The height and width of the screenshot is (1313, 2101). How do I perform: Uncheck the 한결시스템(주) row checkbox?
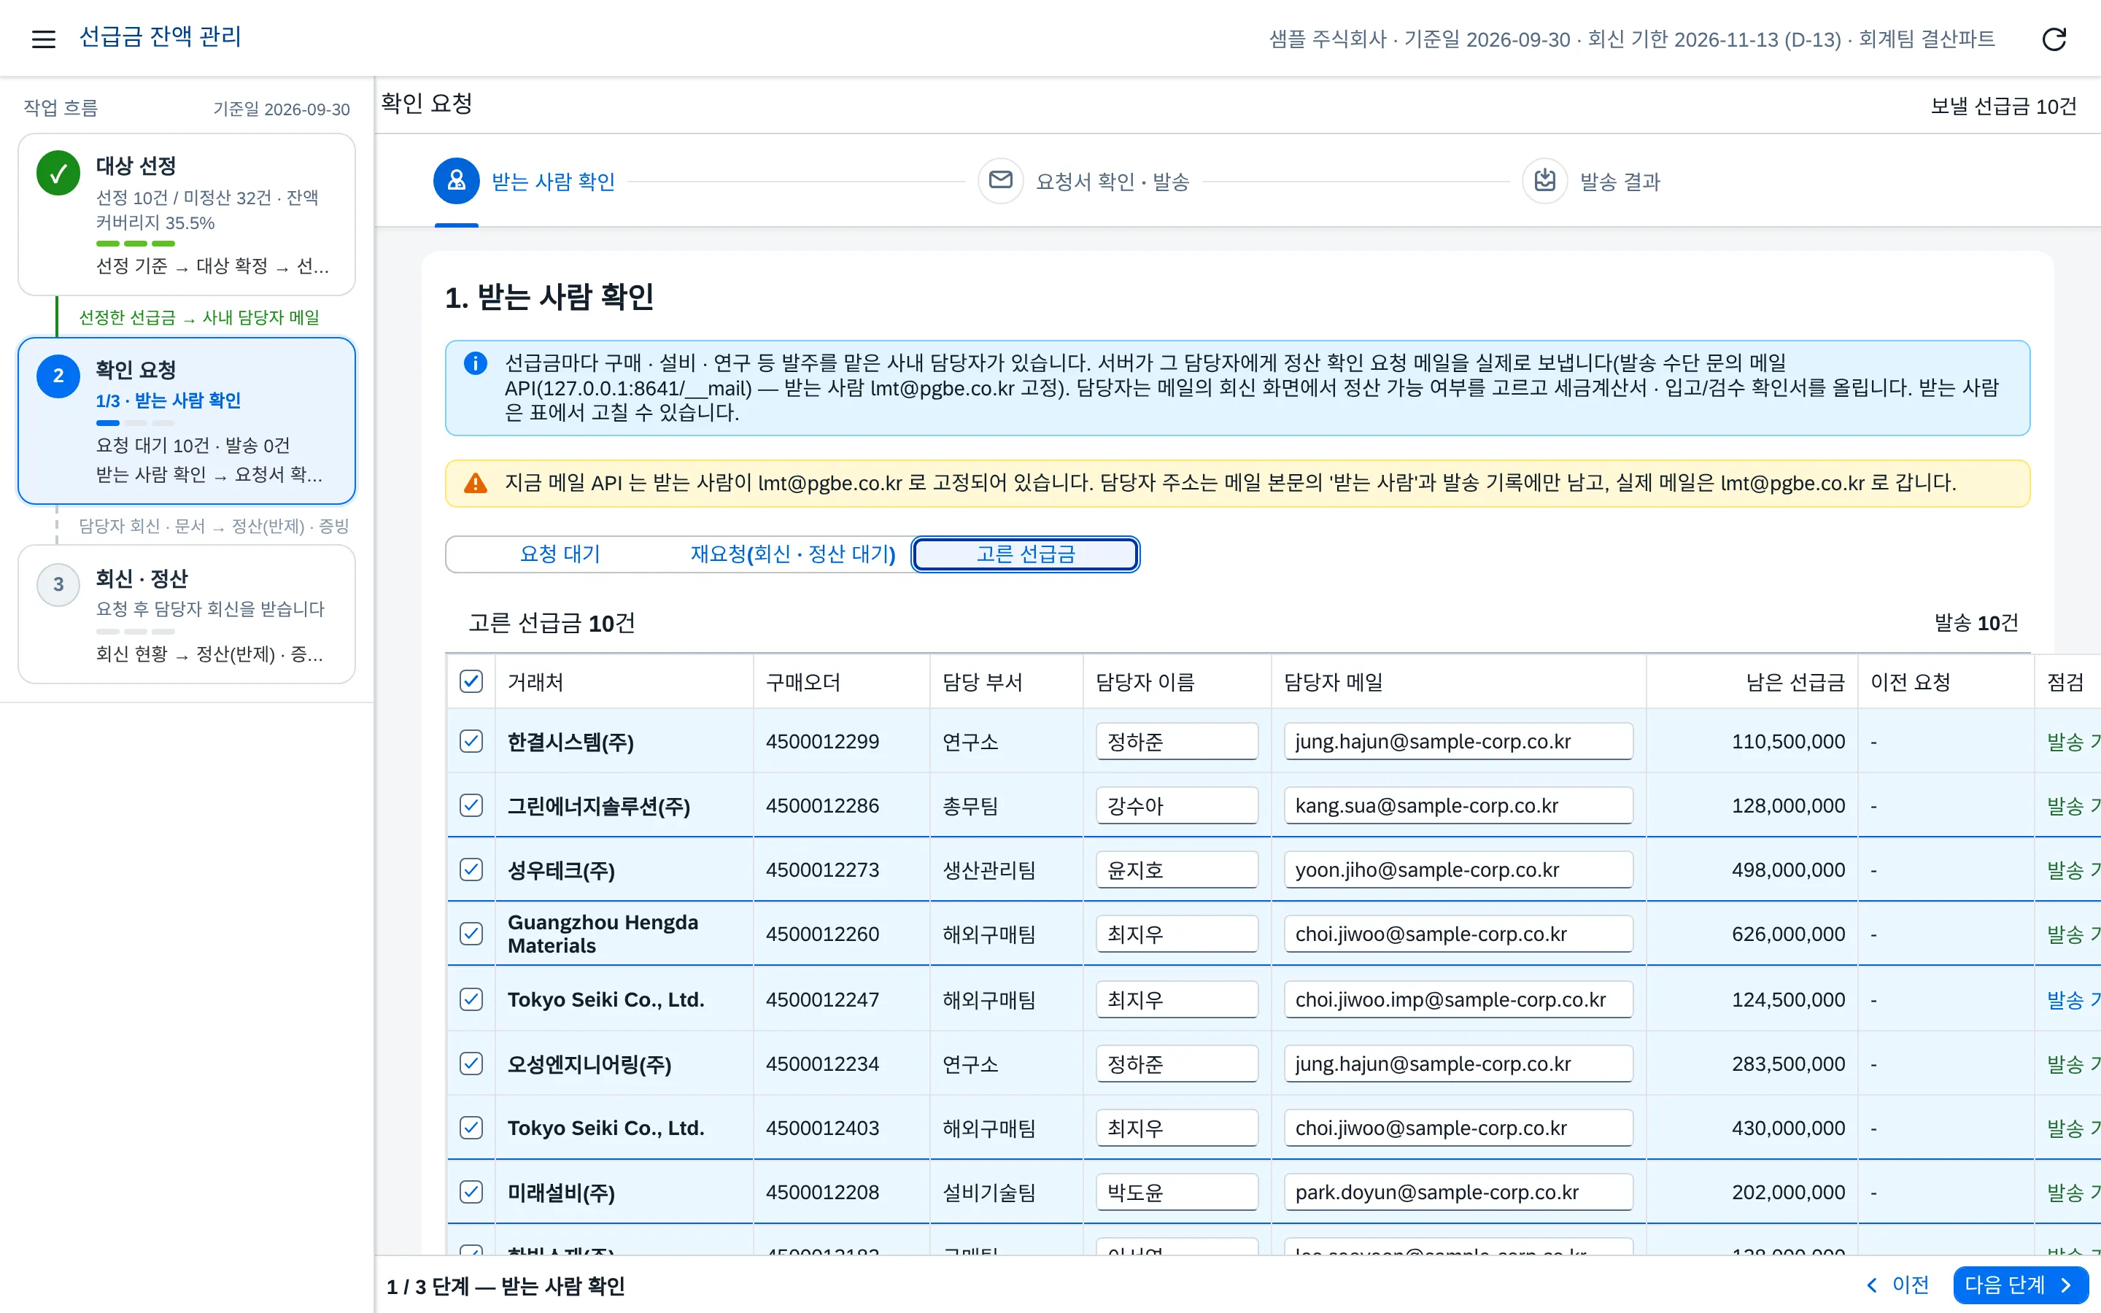471,740
